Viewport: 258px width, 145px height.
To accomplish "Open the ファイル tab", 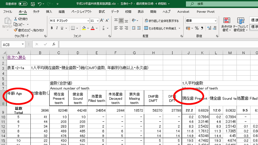I will [7, 12].
